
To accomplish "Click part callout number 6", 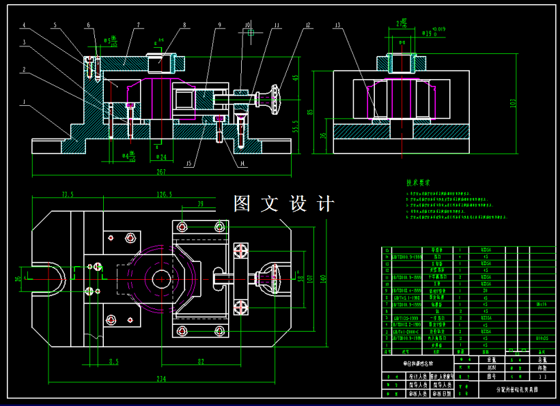I will (x=89, y=25).
